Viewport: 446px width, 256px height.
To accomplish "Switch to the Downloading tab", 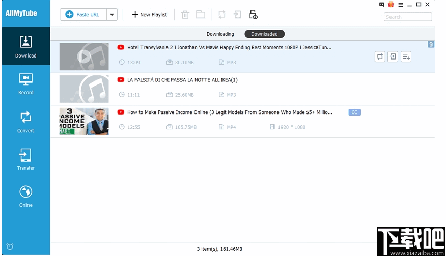I will coord(220,34).
